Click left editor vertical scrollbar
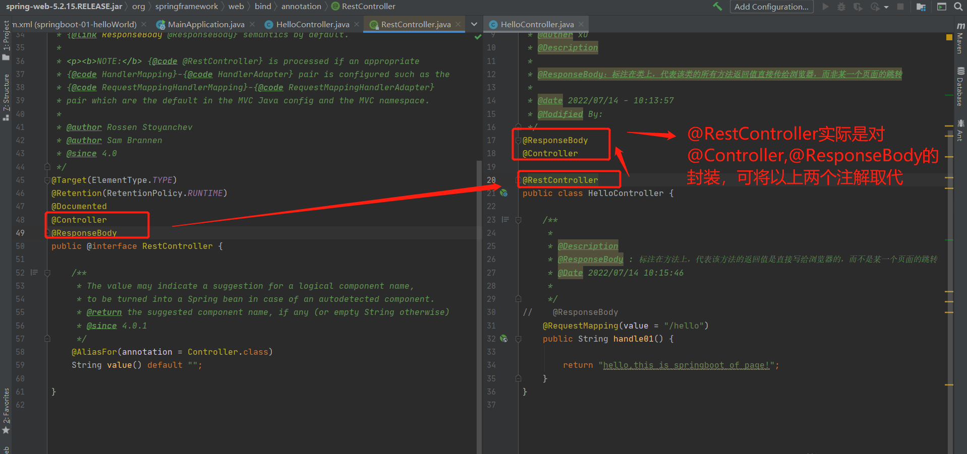This screenshot has height=454, width=967. (479, 307)
